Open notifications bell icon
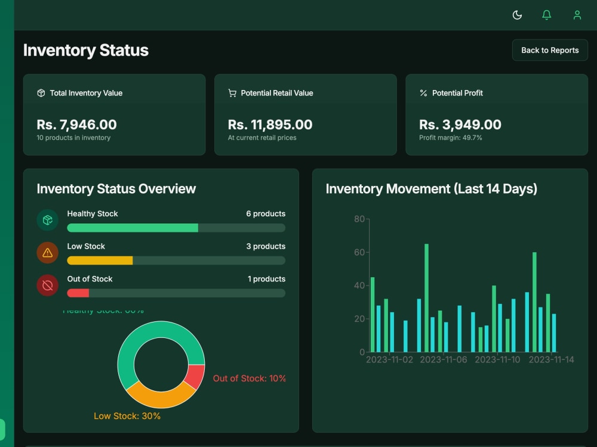This screenshot has height=447, width=597. [546, 15]
